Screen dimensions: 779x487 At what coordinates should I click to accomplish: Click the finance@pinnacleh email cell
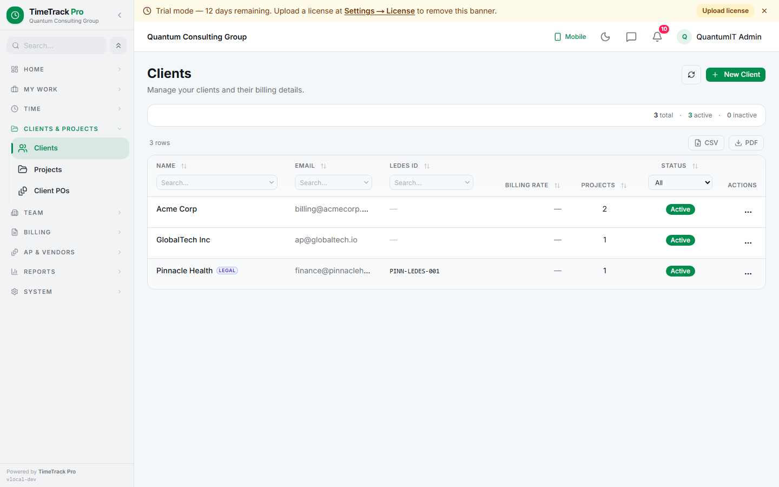point(333,271)
